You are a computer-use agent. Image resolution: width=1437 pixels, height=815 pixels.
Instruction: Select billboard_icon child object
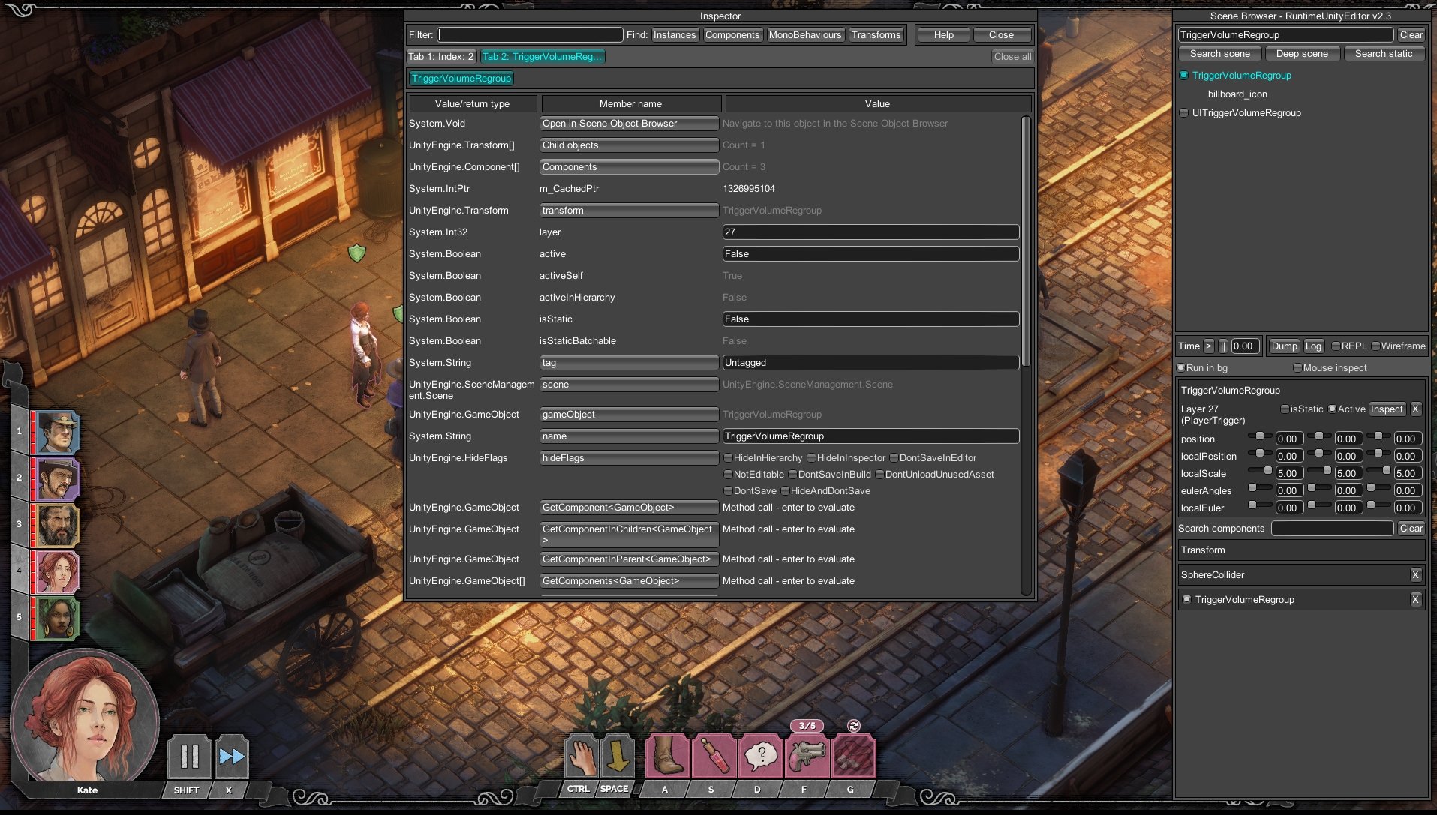[x=1237, y=94]
